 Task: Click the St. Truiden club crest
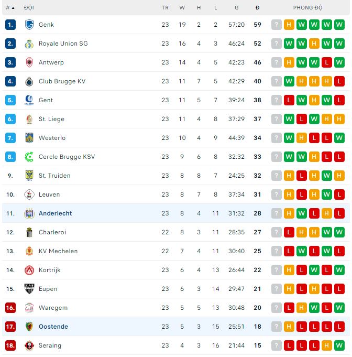click(29, 176)
